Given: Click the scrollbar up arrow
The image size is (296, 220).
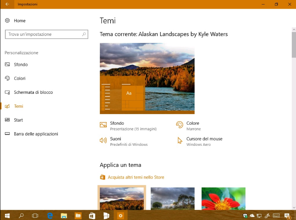Looking at the screenshot, I should [x=294, y=30].
